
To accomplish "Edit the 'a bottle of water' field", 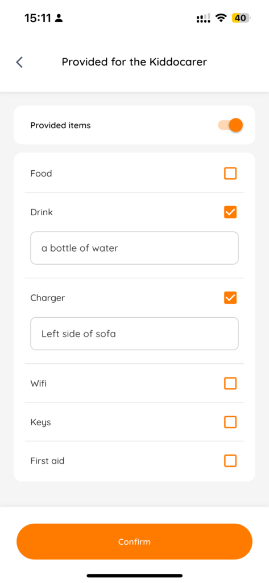I will [x=134, y=248].
